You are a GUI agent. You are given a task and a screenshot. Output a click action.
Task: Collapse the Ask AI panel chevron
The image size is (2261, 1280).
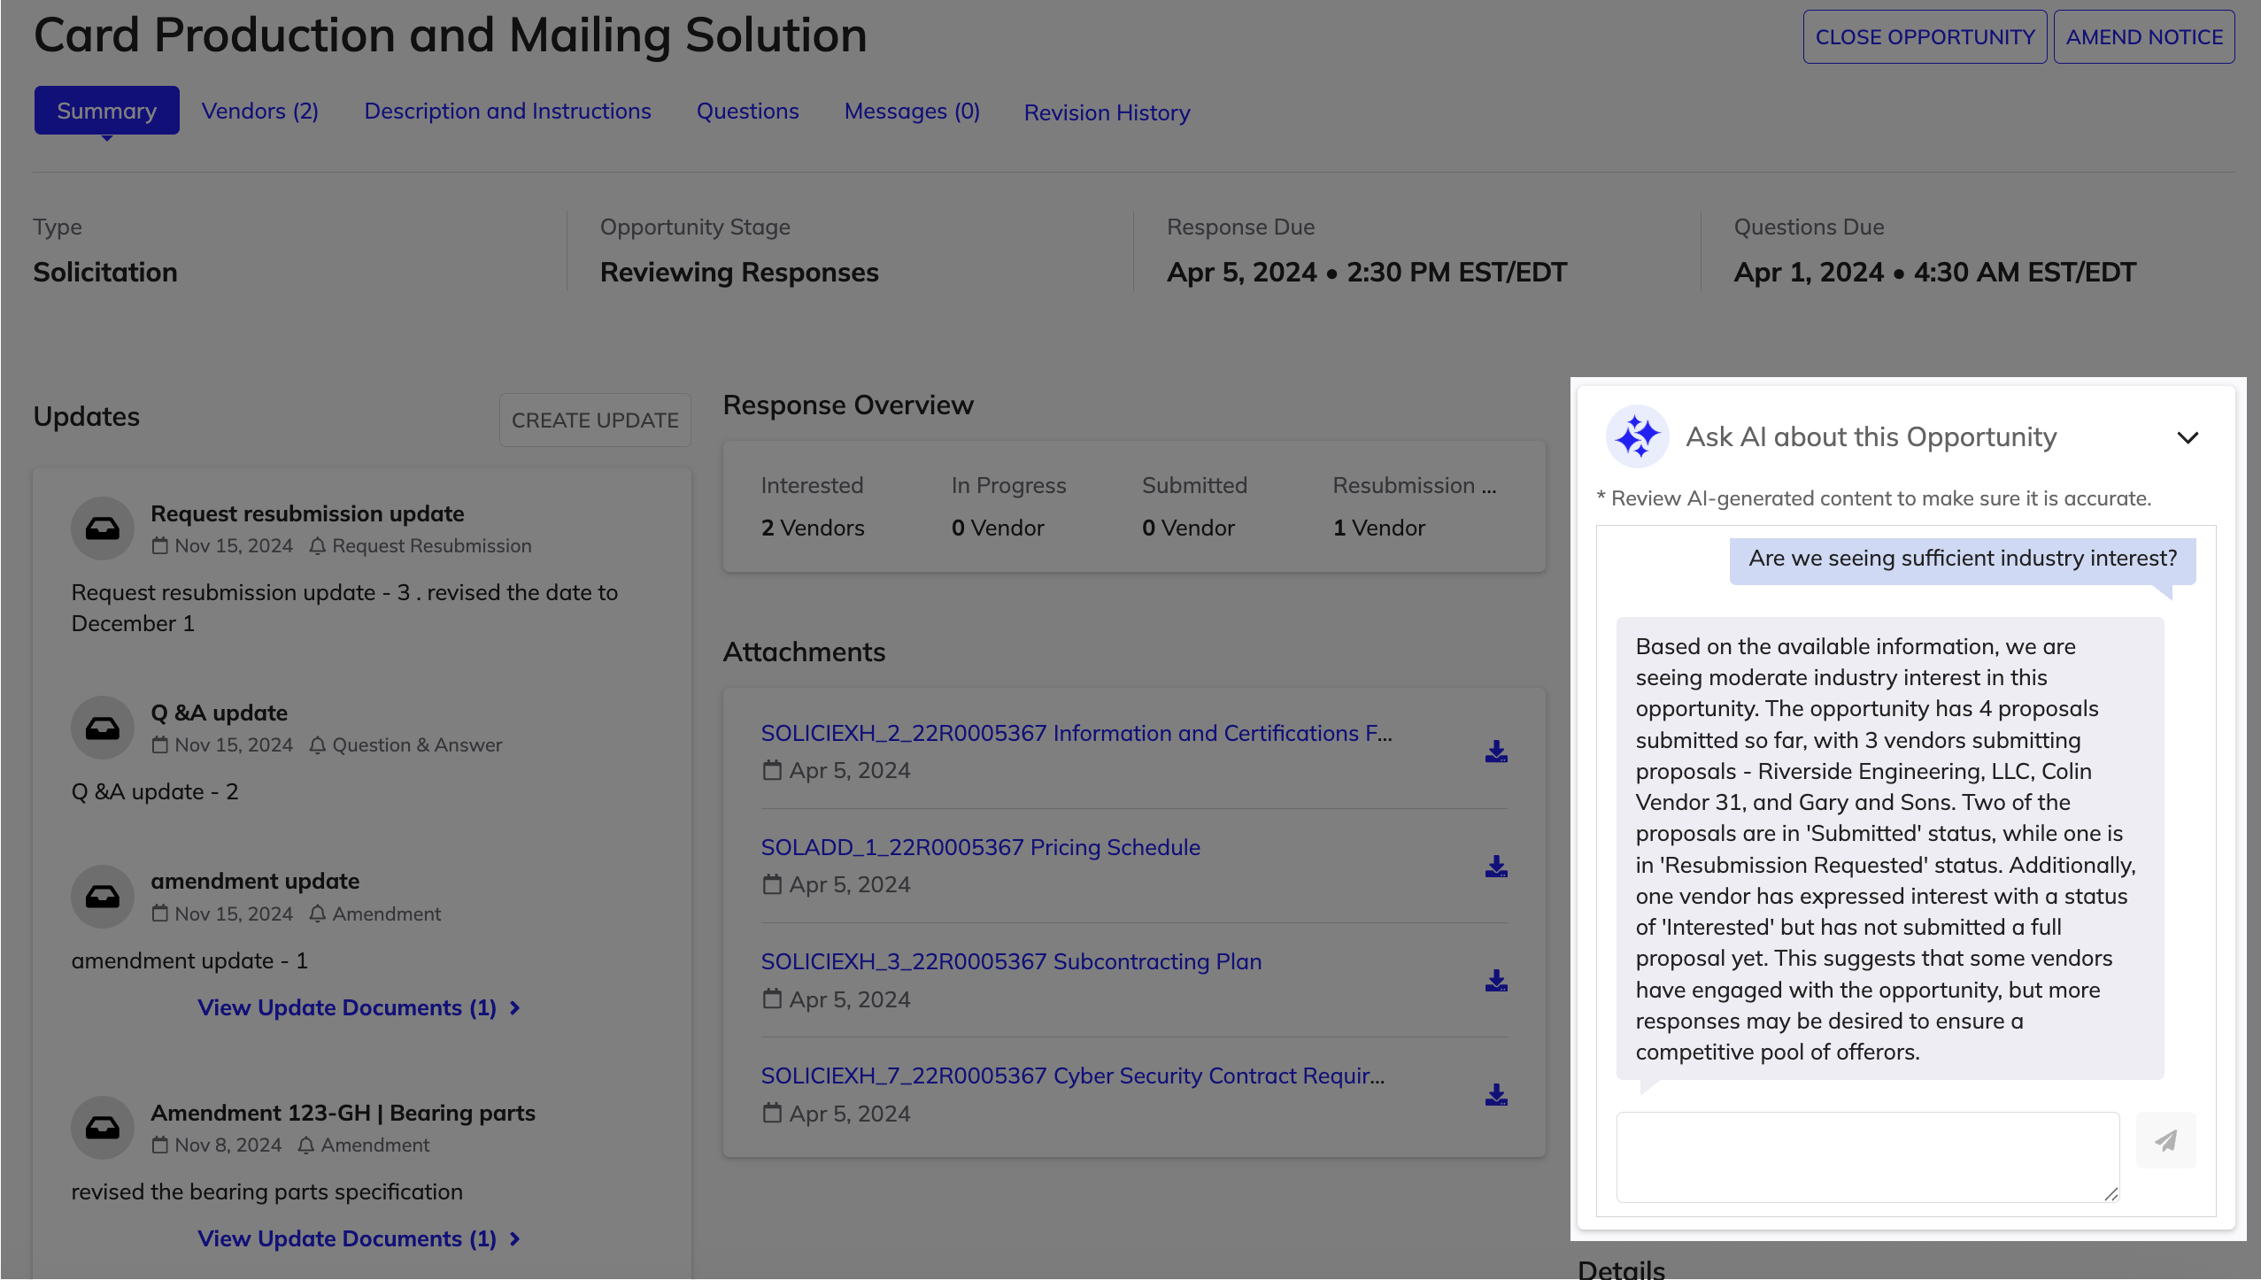[2188, 437]
